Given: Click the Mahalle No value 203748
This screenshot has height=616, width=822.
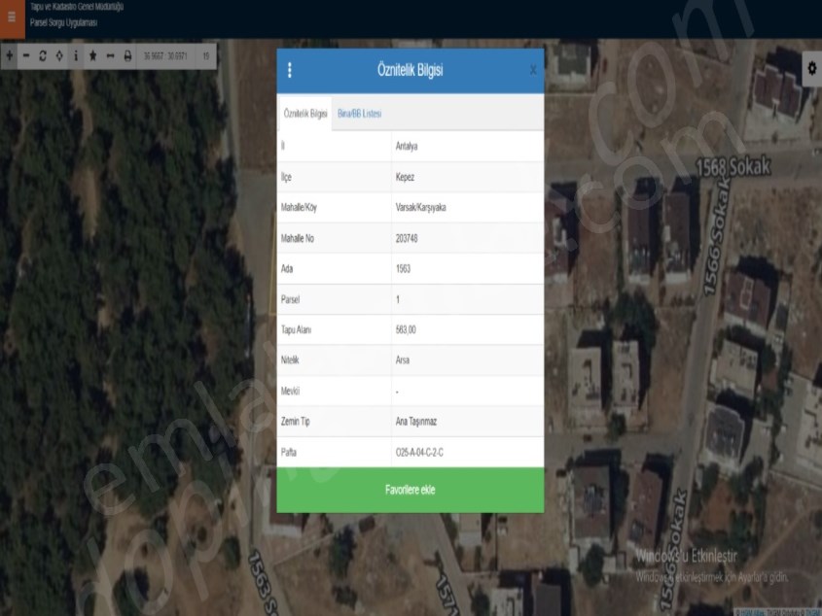Looking at the screenshot, I should [407, 238].
